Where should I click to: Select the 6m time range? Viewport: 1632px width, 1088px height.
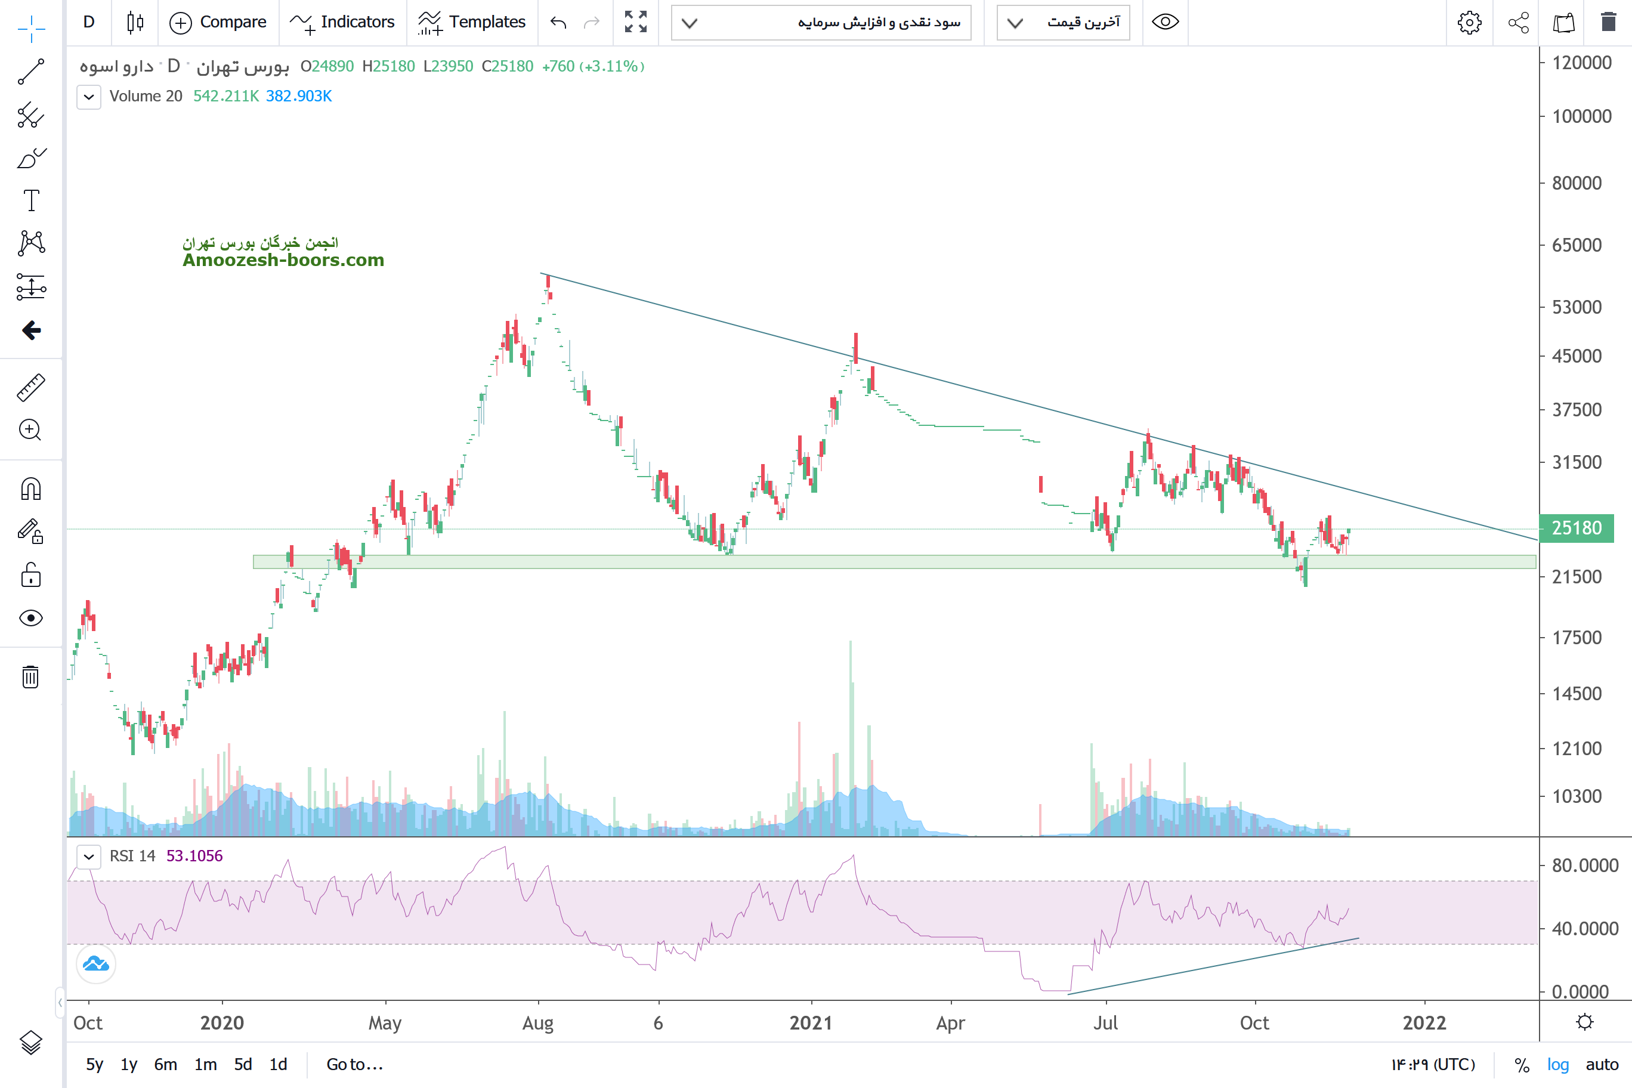pyautogui.click(x=165, y=1064)
